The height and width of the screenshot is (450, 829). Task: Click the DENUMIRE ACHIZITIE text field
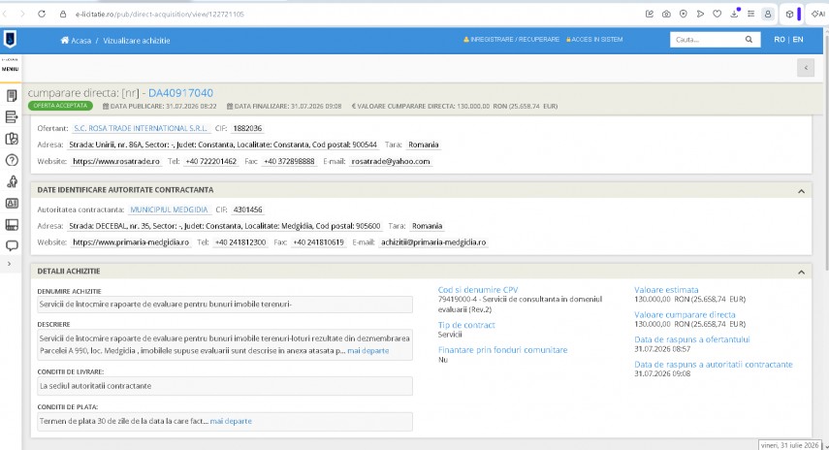pos(225,305)
